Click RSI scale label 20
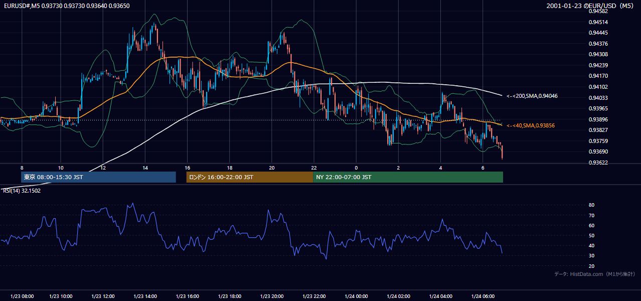Screen dimensions: 641x301 (x=592, y=266)
